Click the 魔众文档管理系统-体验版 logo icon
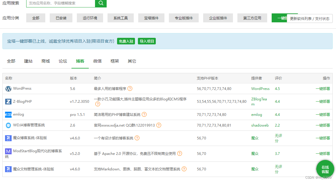The image size is (336, 182). point(8,169)
